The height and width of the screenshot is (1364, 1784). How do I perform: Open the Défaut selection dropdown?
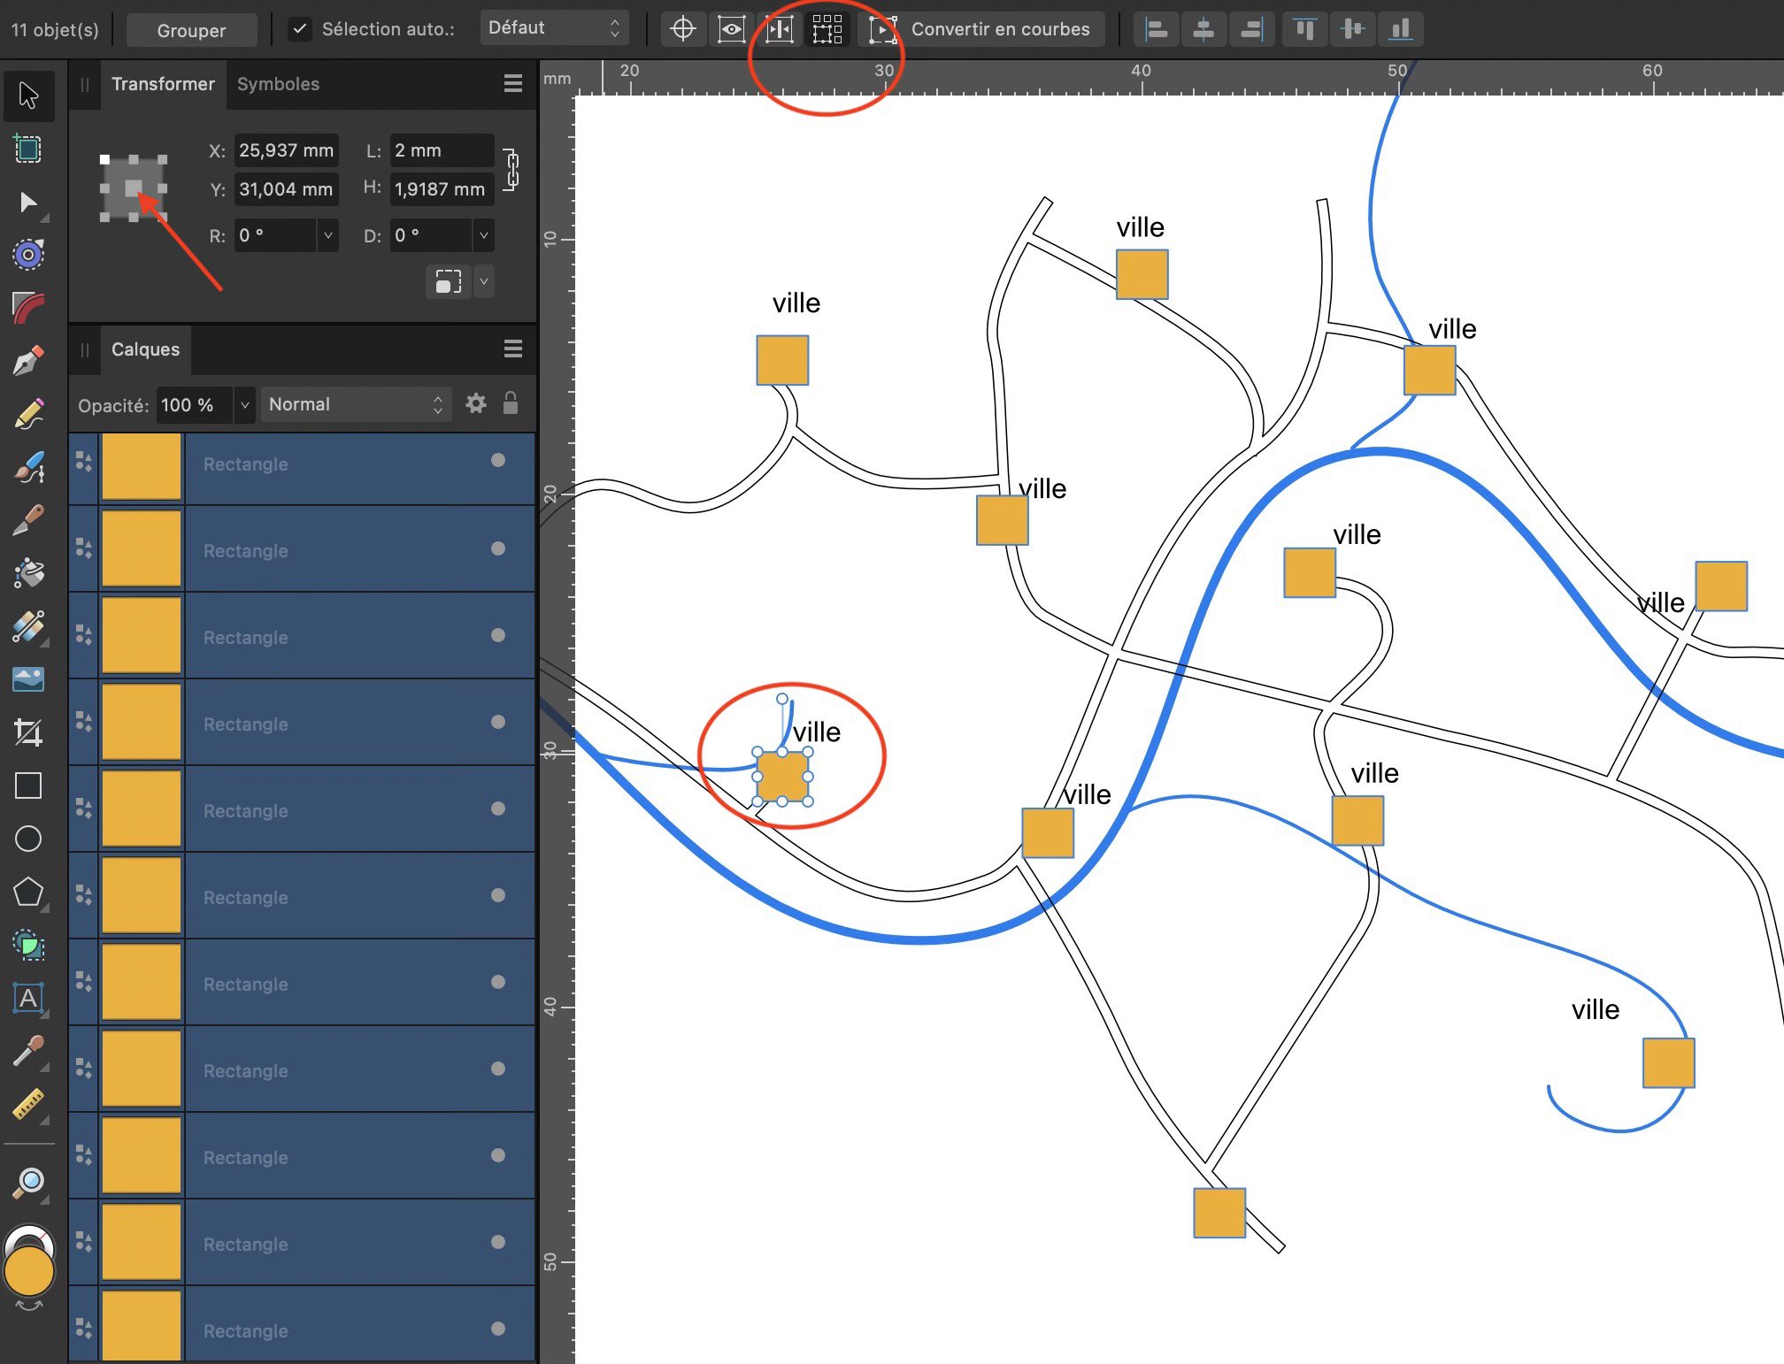554,28
